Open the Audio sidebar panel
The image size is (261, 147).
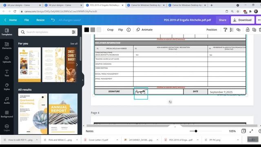click(x=7, y=100)
